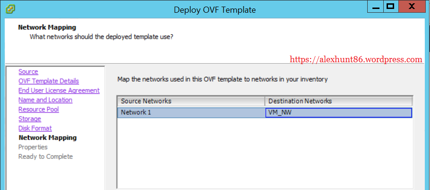Image resolution: width=430 pixels, height=190 pixels.
Task: Go back to the Source step
Action: tap(28, 72)
